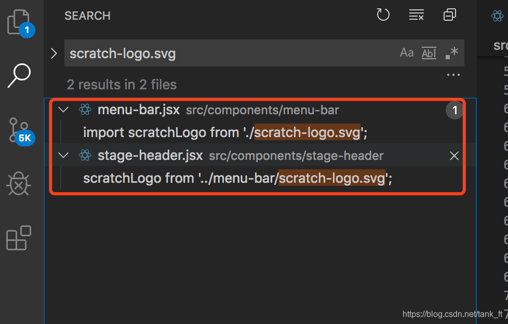508x324 pixels.
Task: Toggle search details ellipsis
Action: click(x=453, y=75)
